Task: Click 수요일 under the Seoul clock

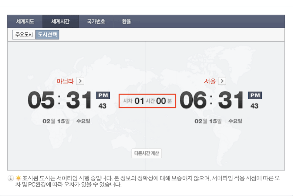Action: click(235, 121)
